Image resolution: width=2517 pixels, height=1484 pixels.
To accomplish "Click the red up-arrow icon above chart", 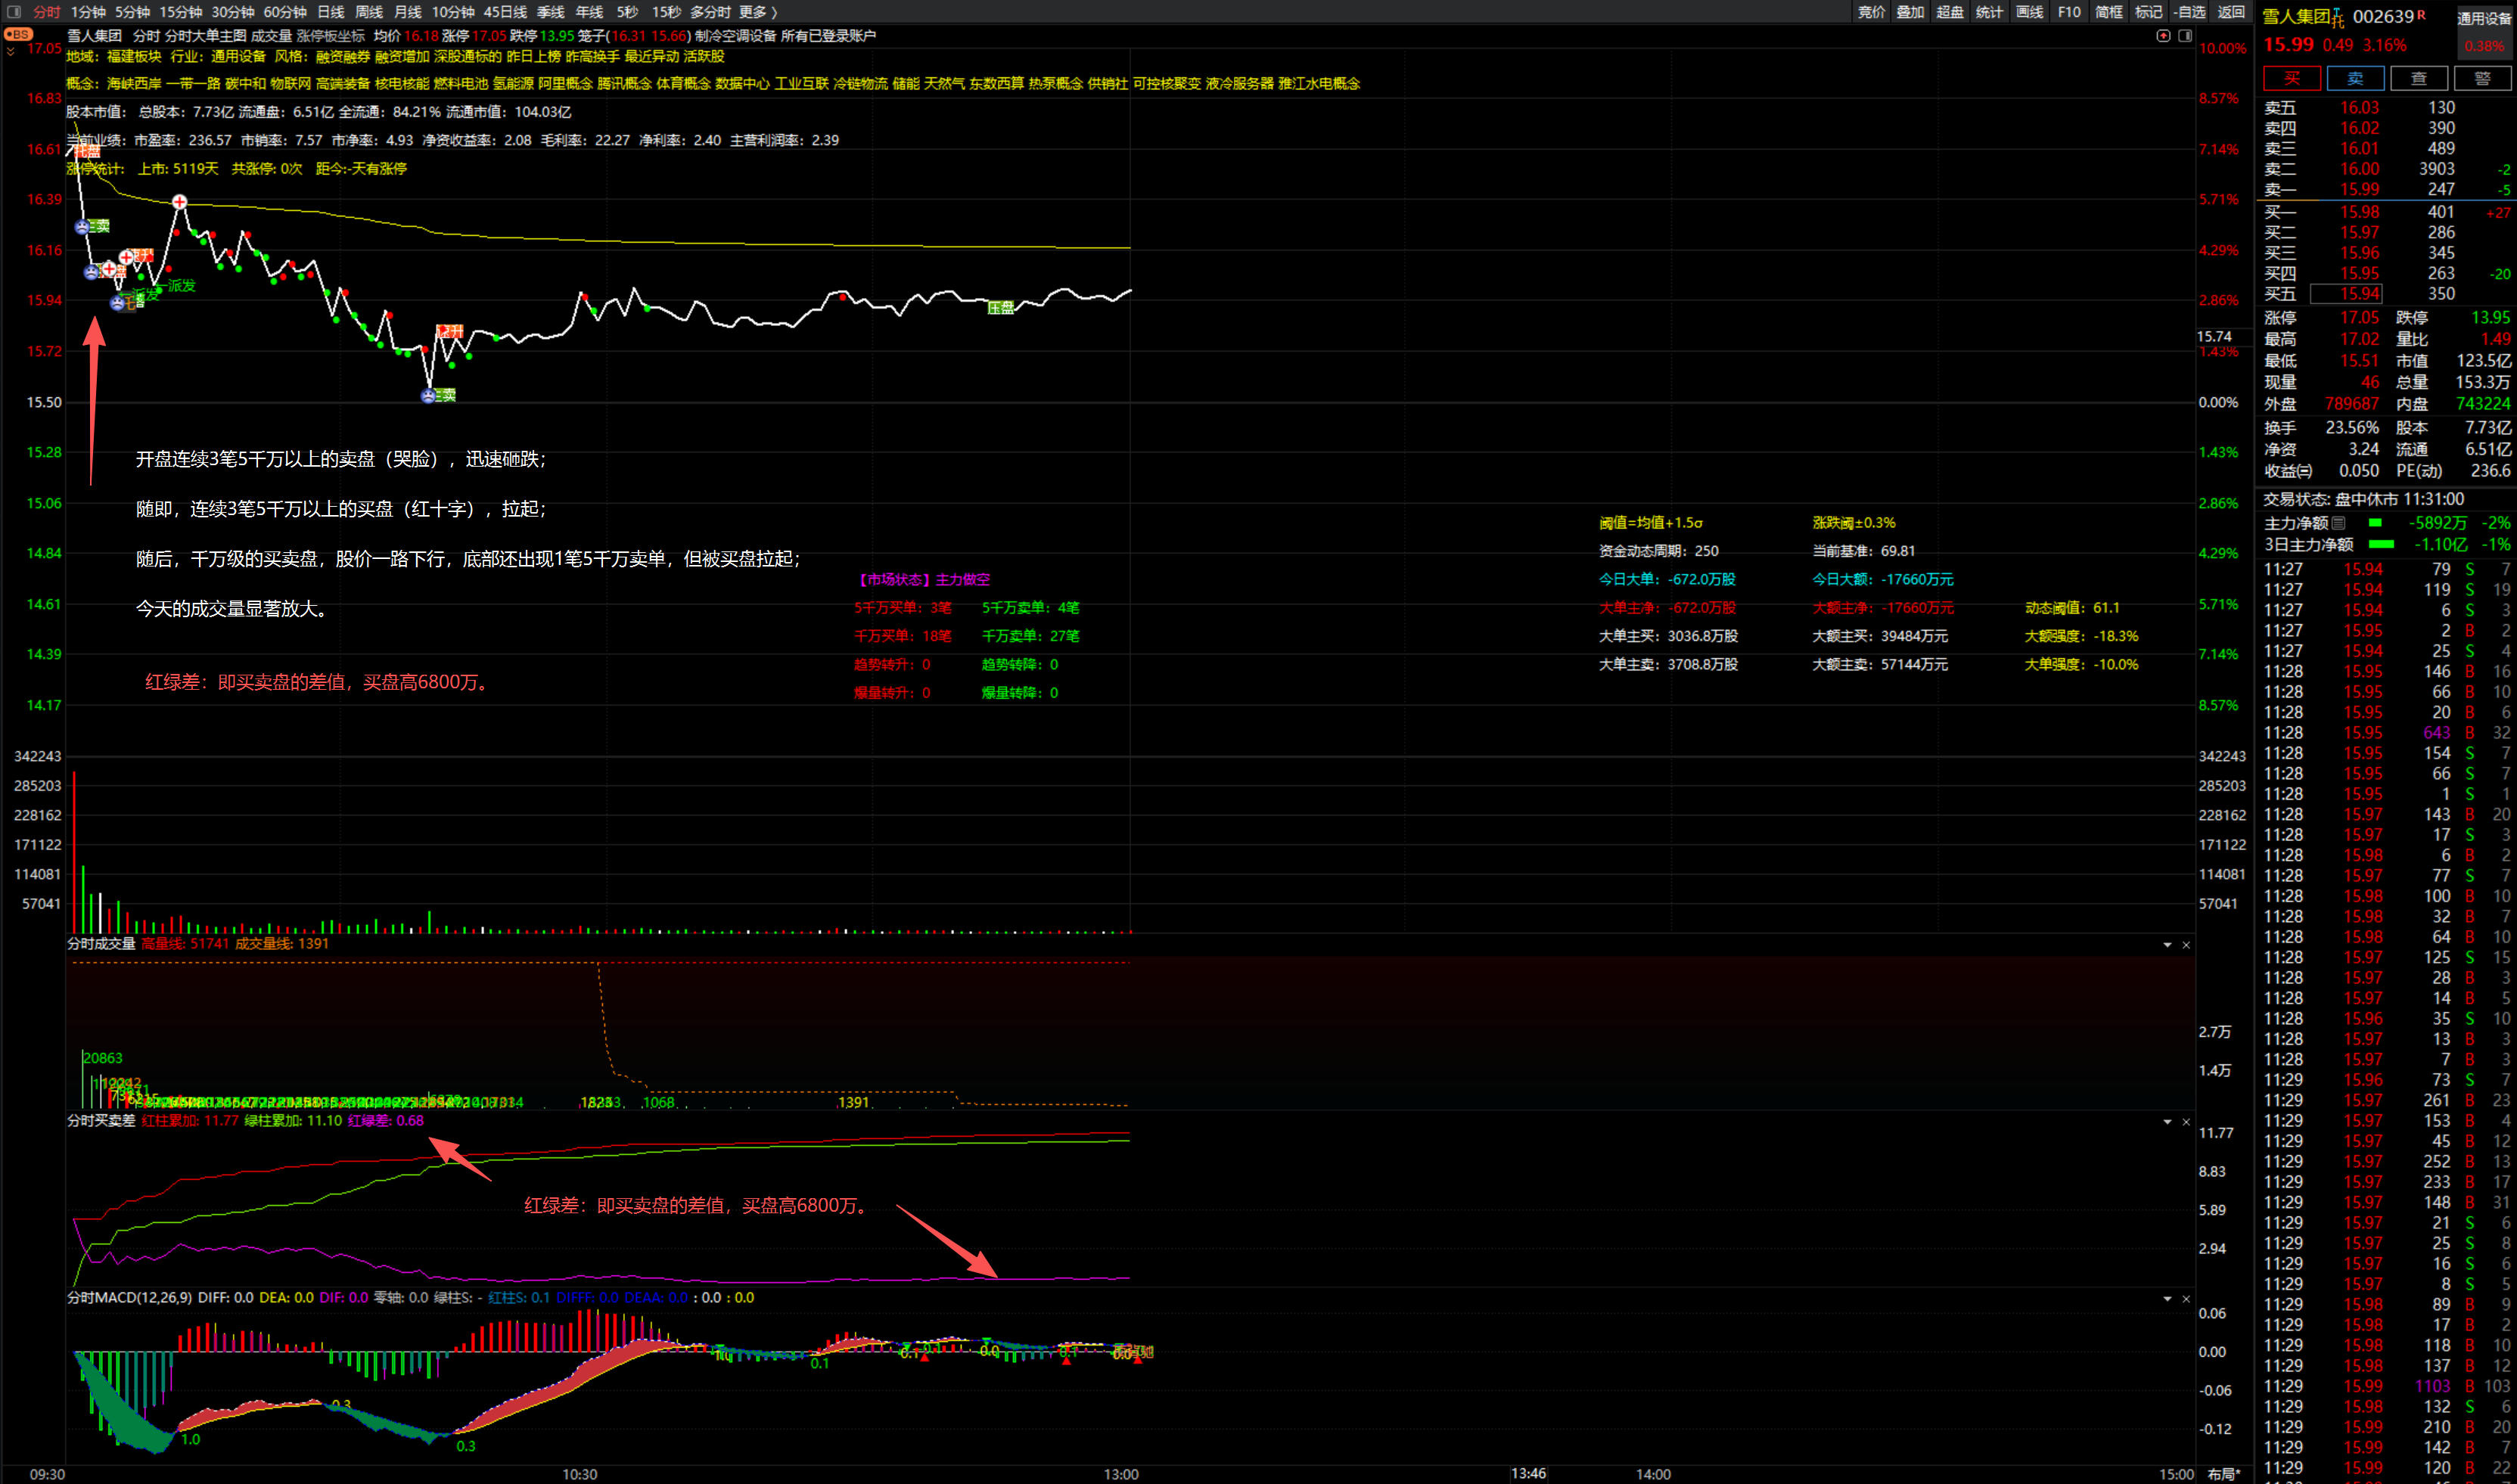I will pyautogui.click(x=2163, y=35).
